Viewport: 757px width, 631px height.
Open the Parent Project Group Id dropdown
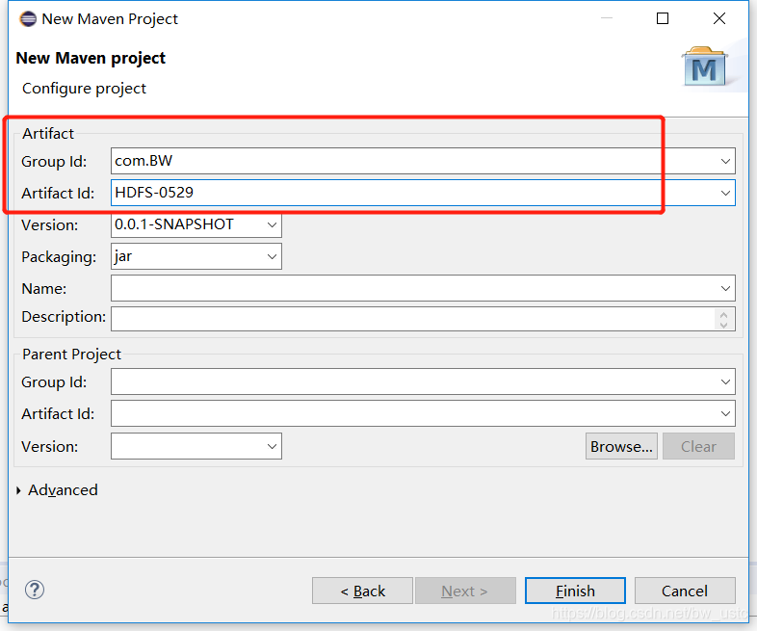click(x=725, y=381)
